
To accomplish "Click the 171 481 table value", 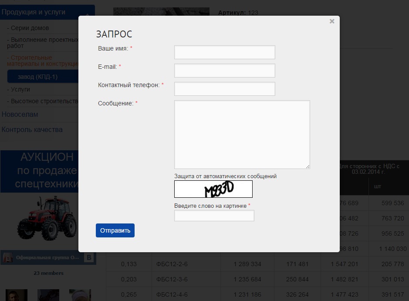I will 297,264.
